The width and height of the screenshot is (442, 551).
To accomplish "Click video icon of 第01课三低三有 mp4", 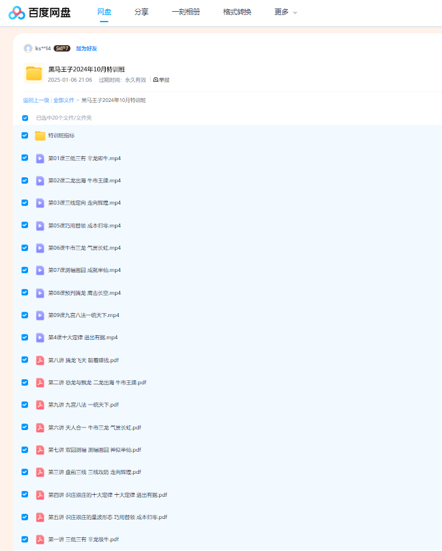I will pyautogui.click(x=40, y=158).
